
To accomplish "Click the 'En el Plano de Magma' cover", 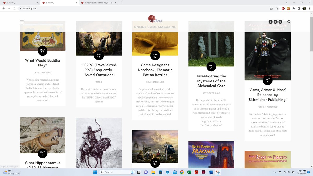I will 211,155.
